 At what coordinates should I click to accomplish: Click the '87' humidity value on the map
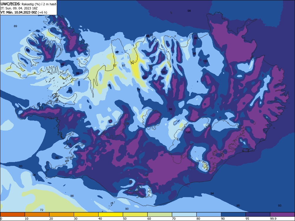(x=124, y=66)
